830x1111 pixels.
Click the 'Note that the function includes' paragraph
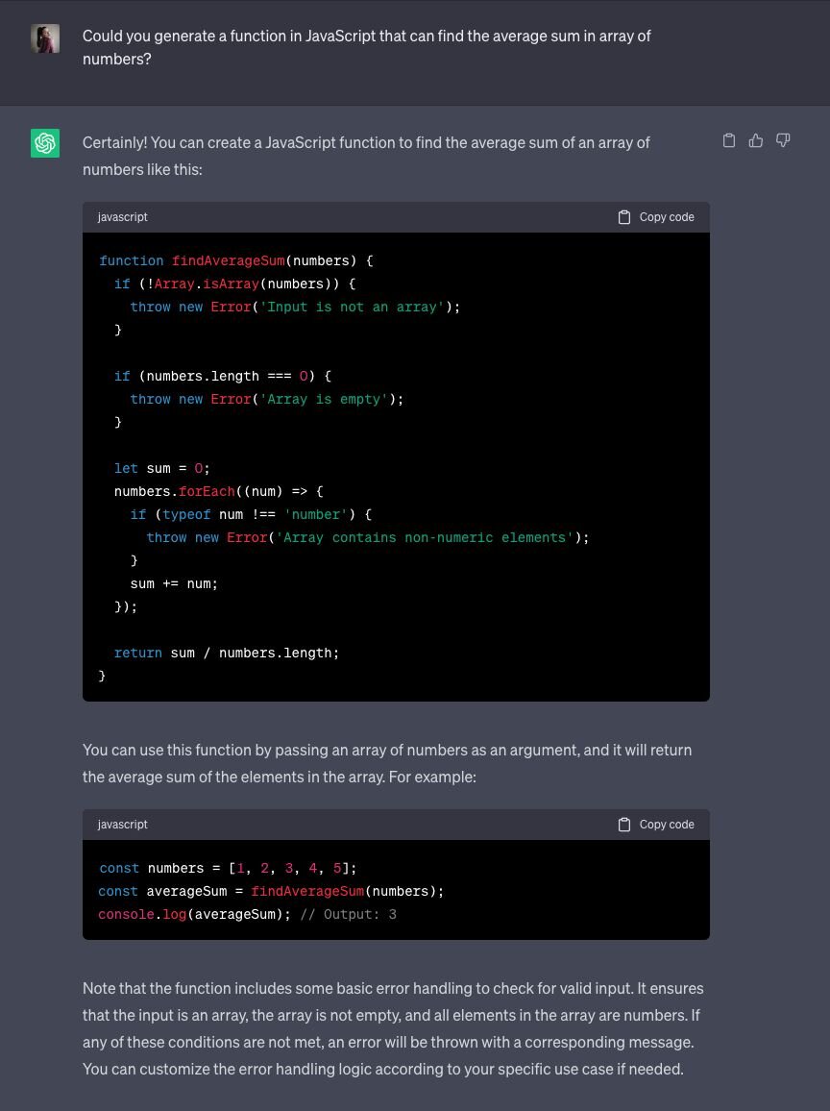pos(392,1028)
